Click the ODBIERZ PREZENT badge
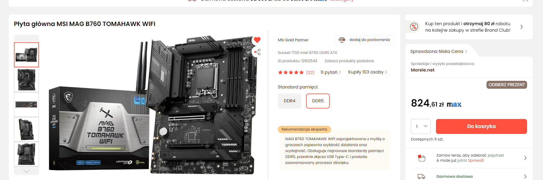Image resolution: width=543 pixels, height=180 pixels. coord(507,85)
